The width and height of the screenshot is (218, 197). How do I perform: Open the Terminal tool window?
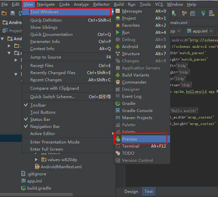click(142, 146)
